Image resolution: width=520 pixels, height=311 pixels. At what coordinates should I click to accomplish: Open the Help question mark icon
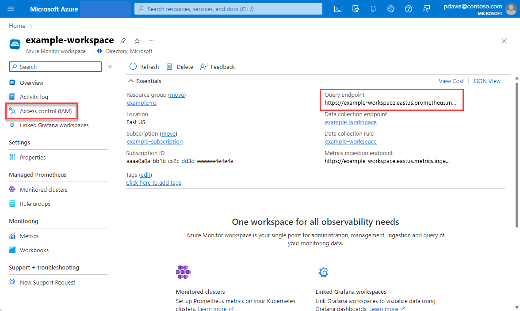pos(409,9)
